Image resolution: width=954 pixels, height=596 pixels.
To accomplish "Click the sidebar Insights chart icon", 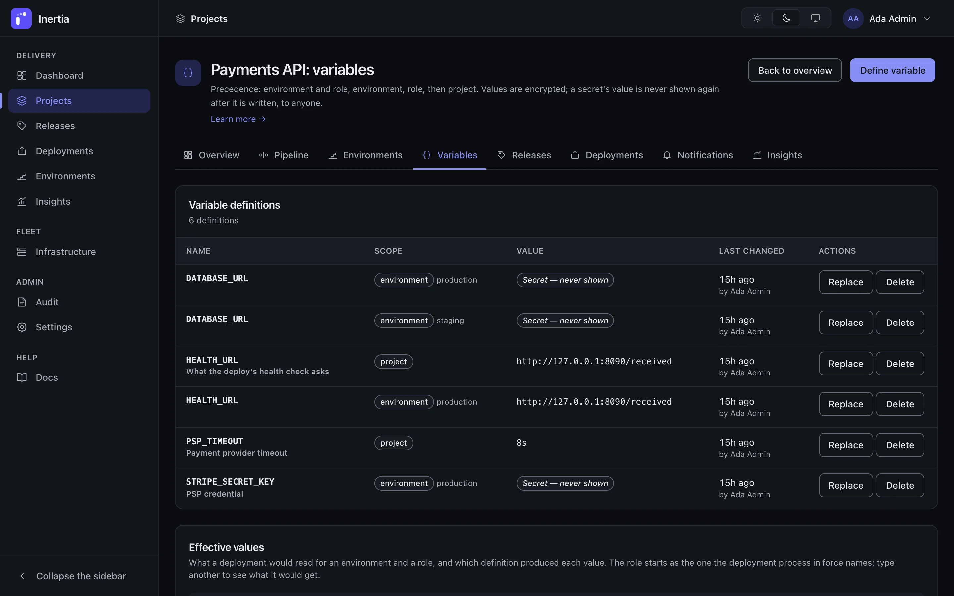I will point(22,201).
